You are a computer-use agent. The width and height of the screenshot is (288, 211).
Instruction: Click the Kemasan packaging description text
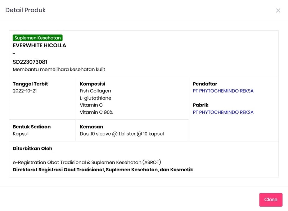pos(122,134)
